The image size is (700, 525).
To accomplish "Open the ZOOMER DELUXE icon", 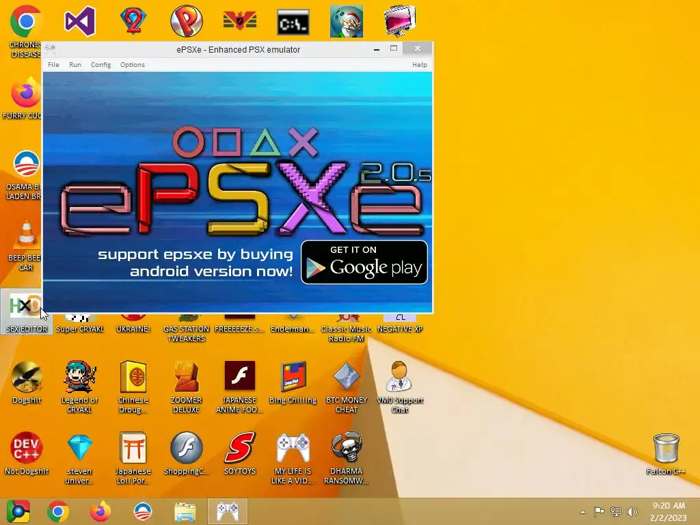I will (186, 377).
